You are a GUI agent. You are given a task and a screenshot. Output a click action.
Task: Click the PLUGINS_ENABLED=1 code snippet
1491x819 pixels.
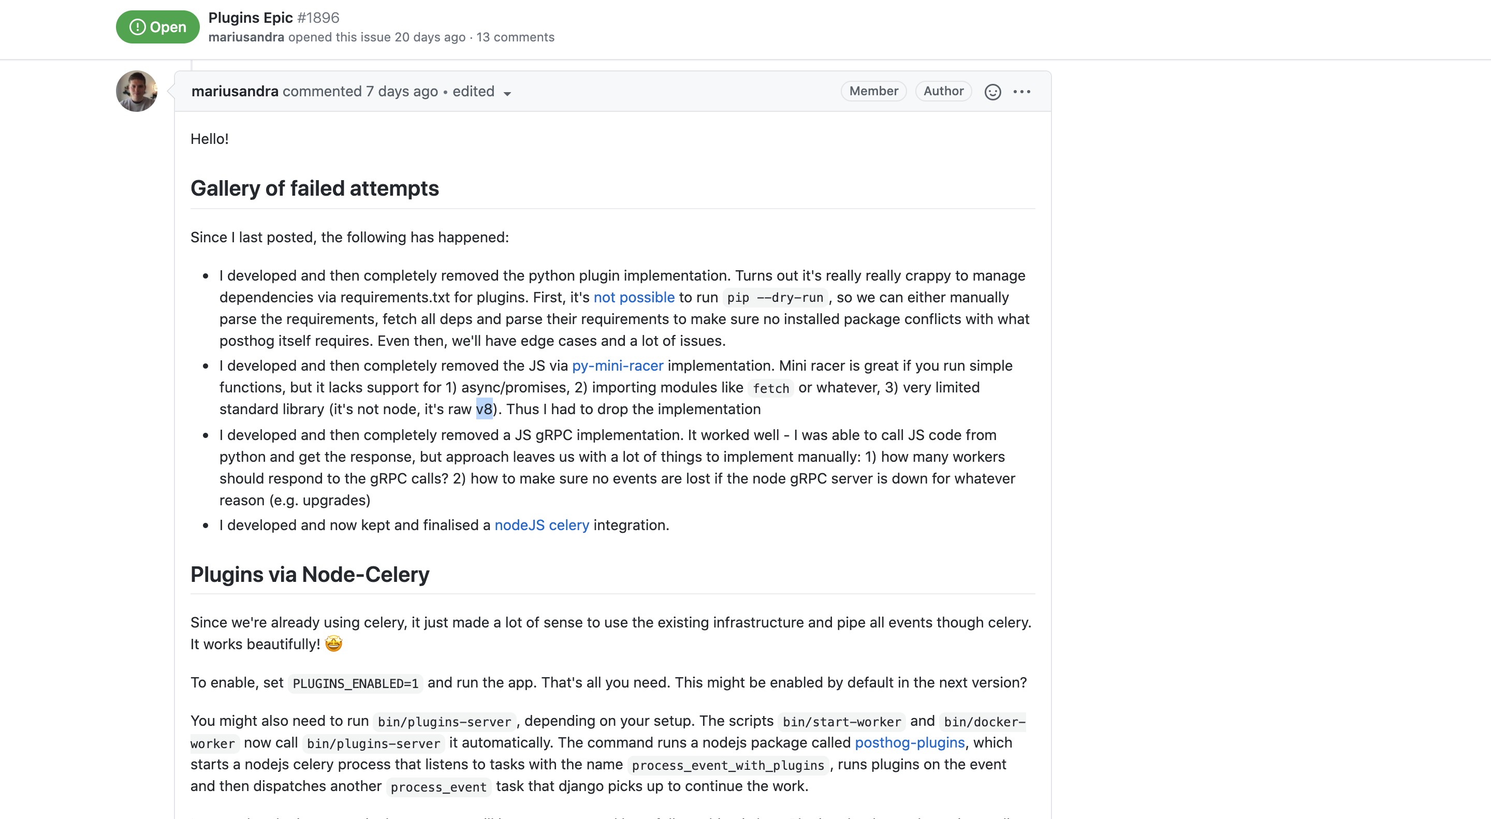[x=355, y=683]
